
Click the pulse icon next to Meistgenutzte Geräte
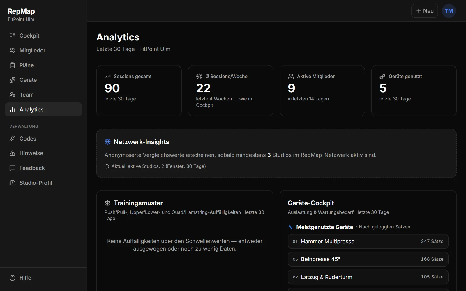pyautogui.click(x=290, y=227)
